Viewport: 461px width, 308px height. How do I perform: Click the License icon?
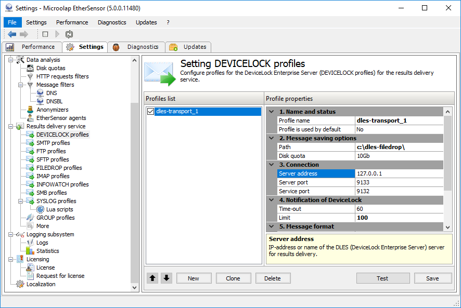pos(30,268)
